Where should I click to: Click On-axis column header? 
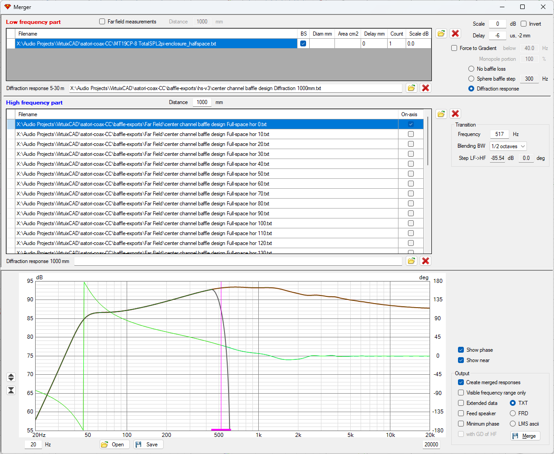(411, 114)
